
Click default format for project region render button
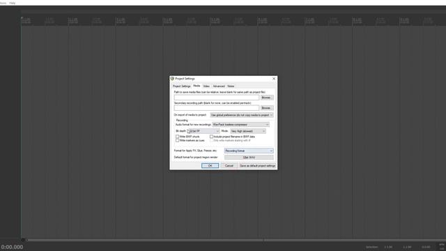(249, 158)
